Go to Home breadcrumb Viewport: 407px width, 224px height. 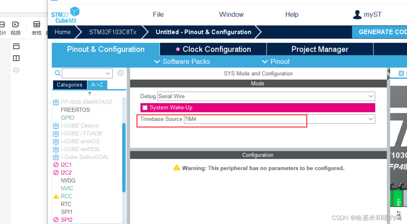tap(63, 32)
